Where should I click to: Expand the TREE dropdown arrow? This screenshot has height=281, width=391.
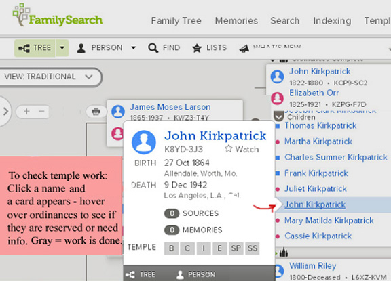[x=62, y=48]
